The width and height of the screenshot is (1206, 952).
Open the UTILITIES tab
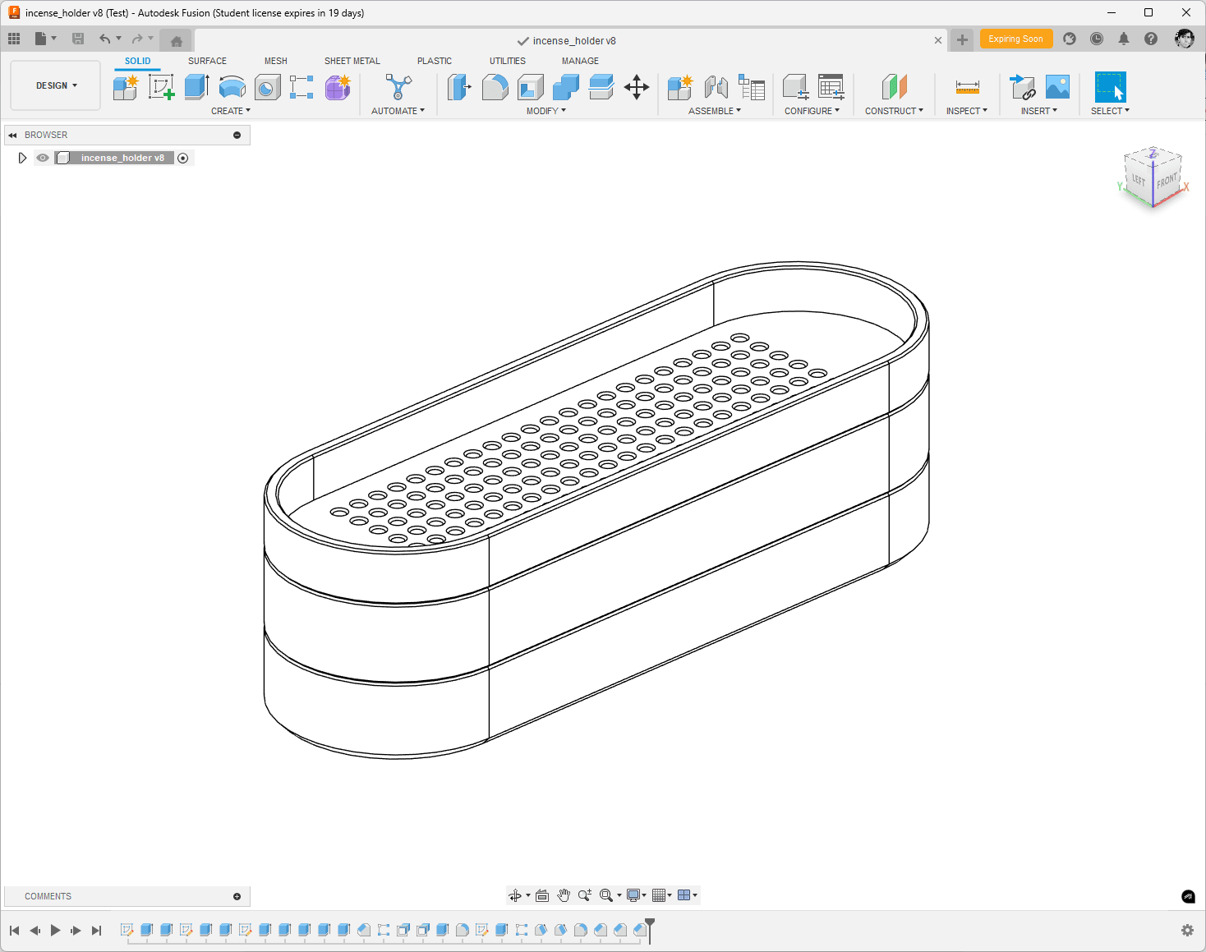508,61
